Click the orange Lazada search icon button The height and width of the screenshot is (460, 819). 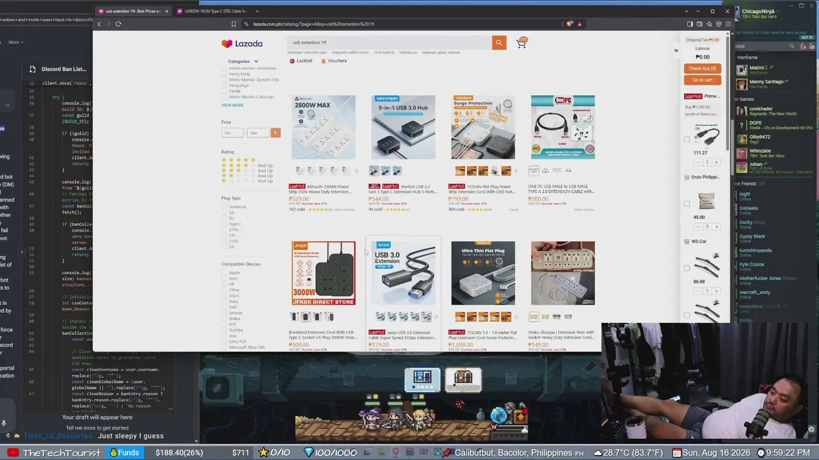(499, 43)
